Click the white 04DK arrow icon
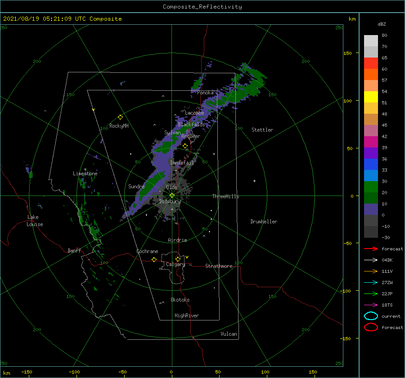The width and height of the screenshot is (405, 378). click(371, 260)
